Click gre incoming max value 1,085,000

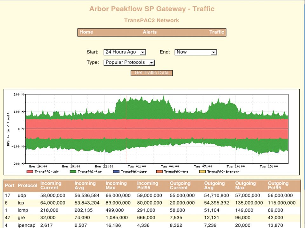[x=117, y=218]
